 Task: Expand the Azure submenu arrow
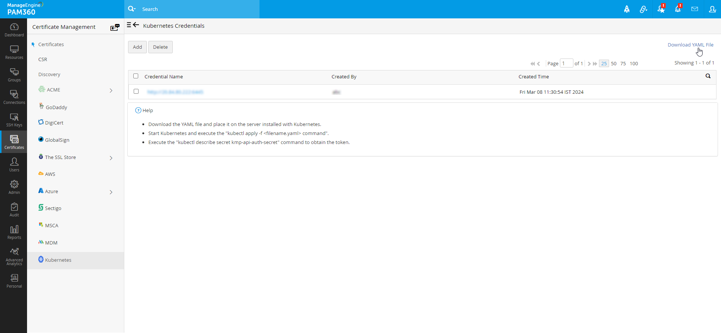[x=111, y=192]
